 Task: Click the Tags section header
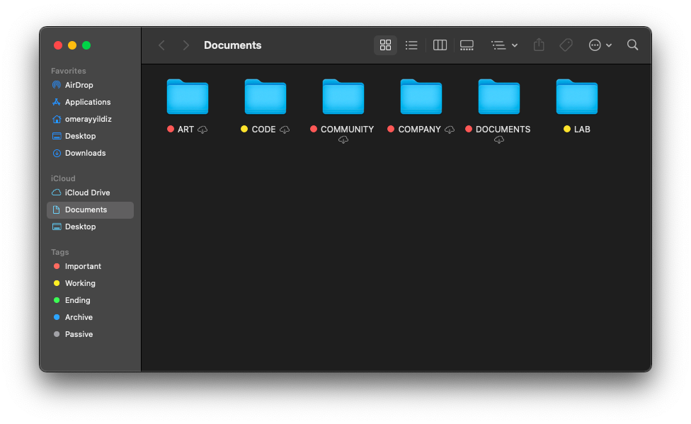tap(60, 252)
